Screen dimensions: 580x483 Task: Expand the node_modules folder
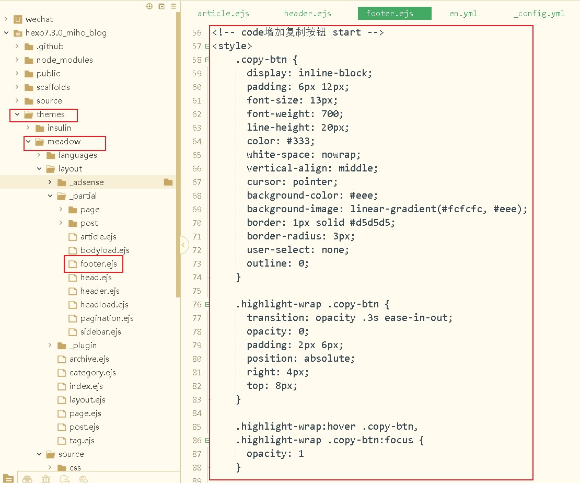point(17,60)
